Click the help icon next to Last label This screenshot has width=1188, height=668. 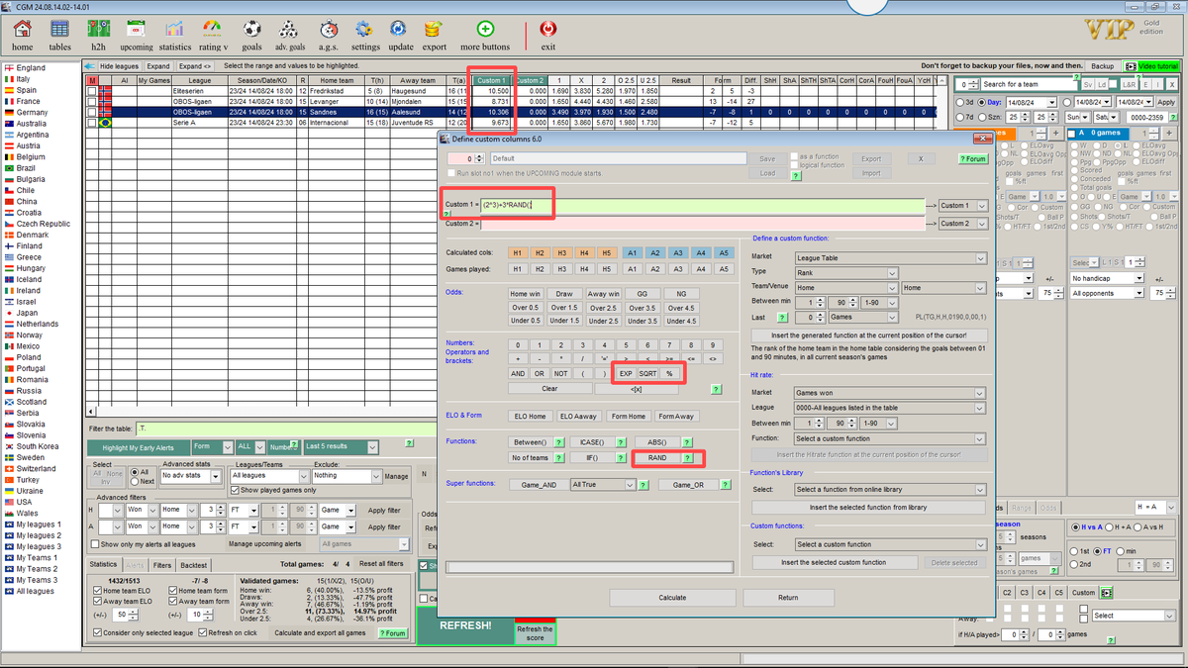click(783, 318)
